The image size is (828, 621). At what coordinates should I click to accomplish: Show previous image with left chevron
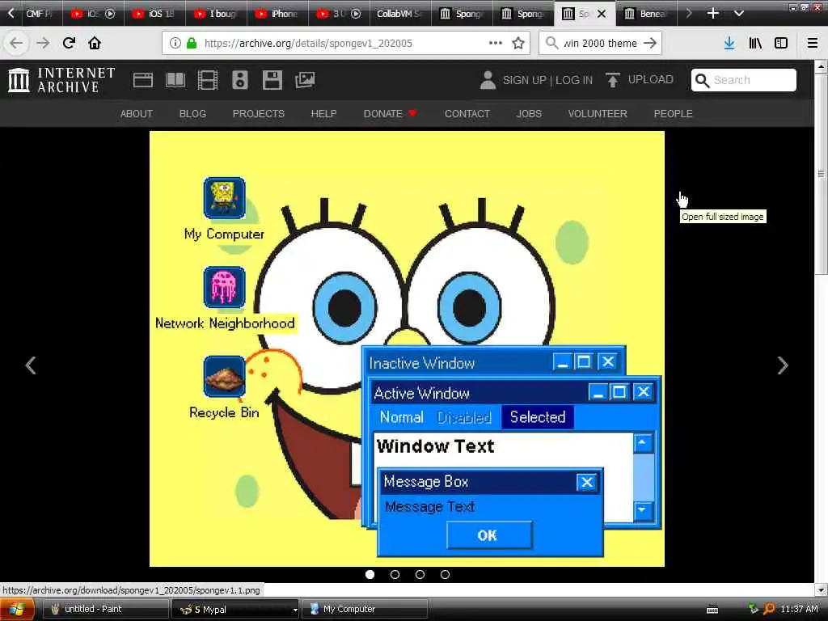32,365
